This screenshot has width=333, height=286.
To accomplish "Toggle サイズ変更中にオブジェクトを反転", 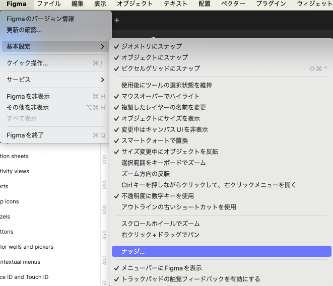I will 222,152.
